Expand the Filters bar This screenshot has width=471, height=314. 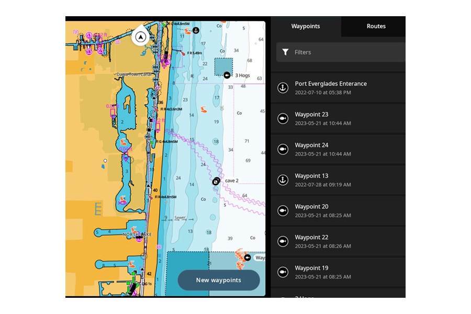coord(340,52)
